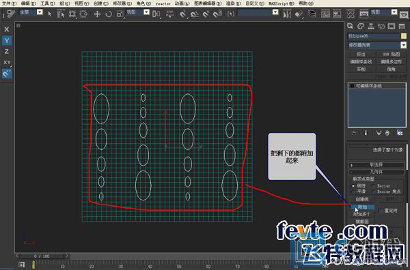Collapse the 几何体 geometry rollout

[x=377, y=172]
